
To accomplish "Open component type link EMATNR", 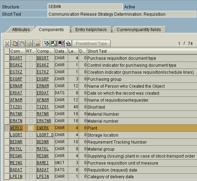I will [x=44, y=121].
